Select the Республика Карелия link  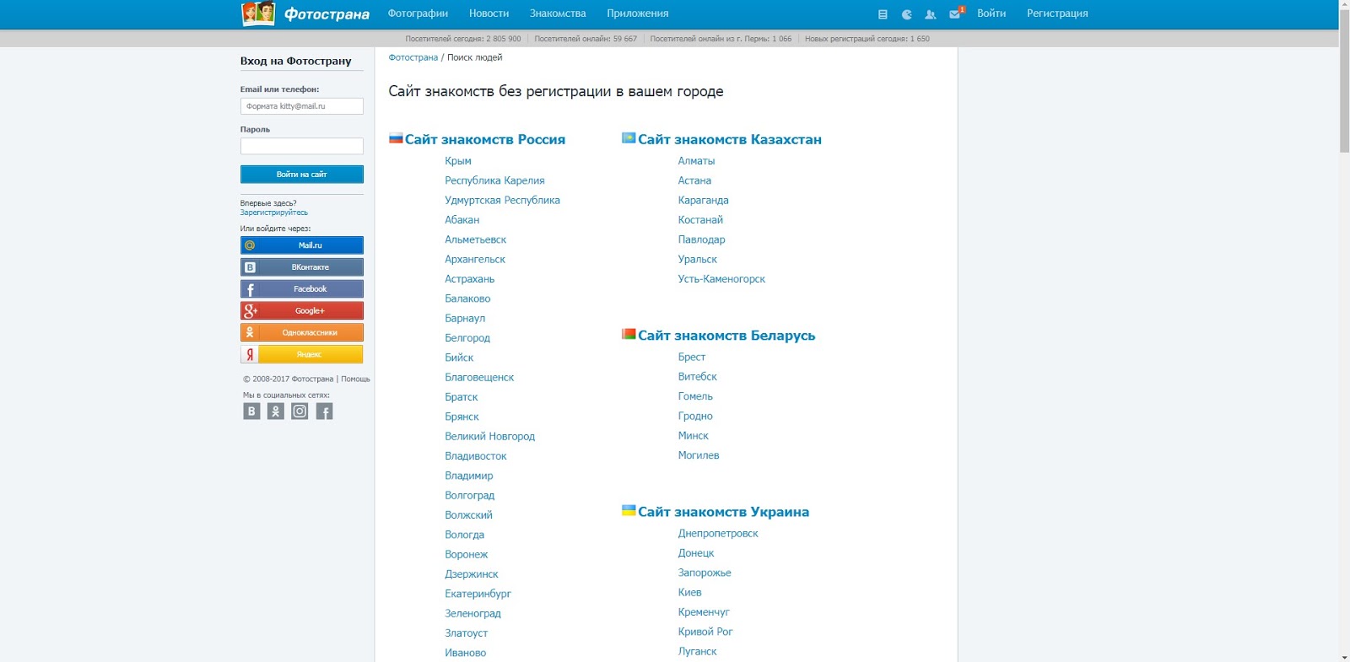coord(494,180)
